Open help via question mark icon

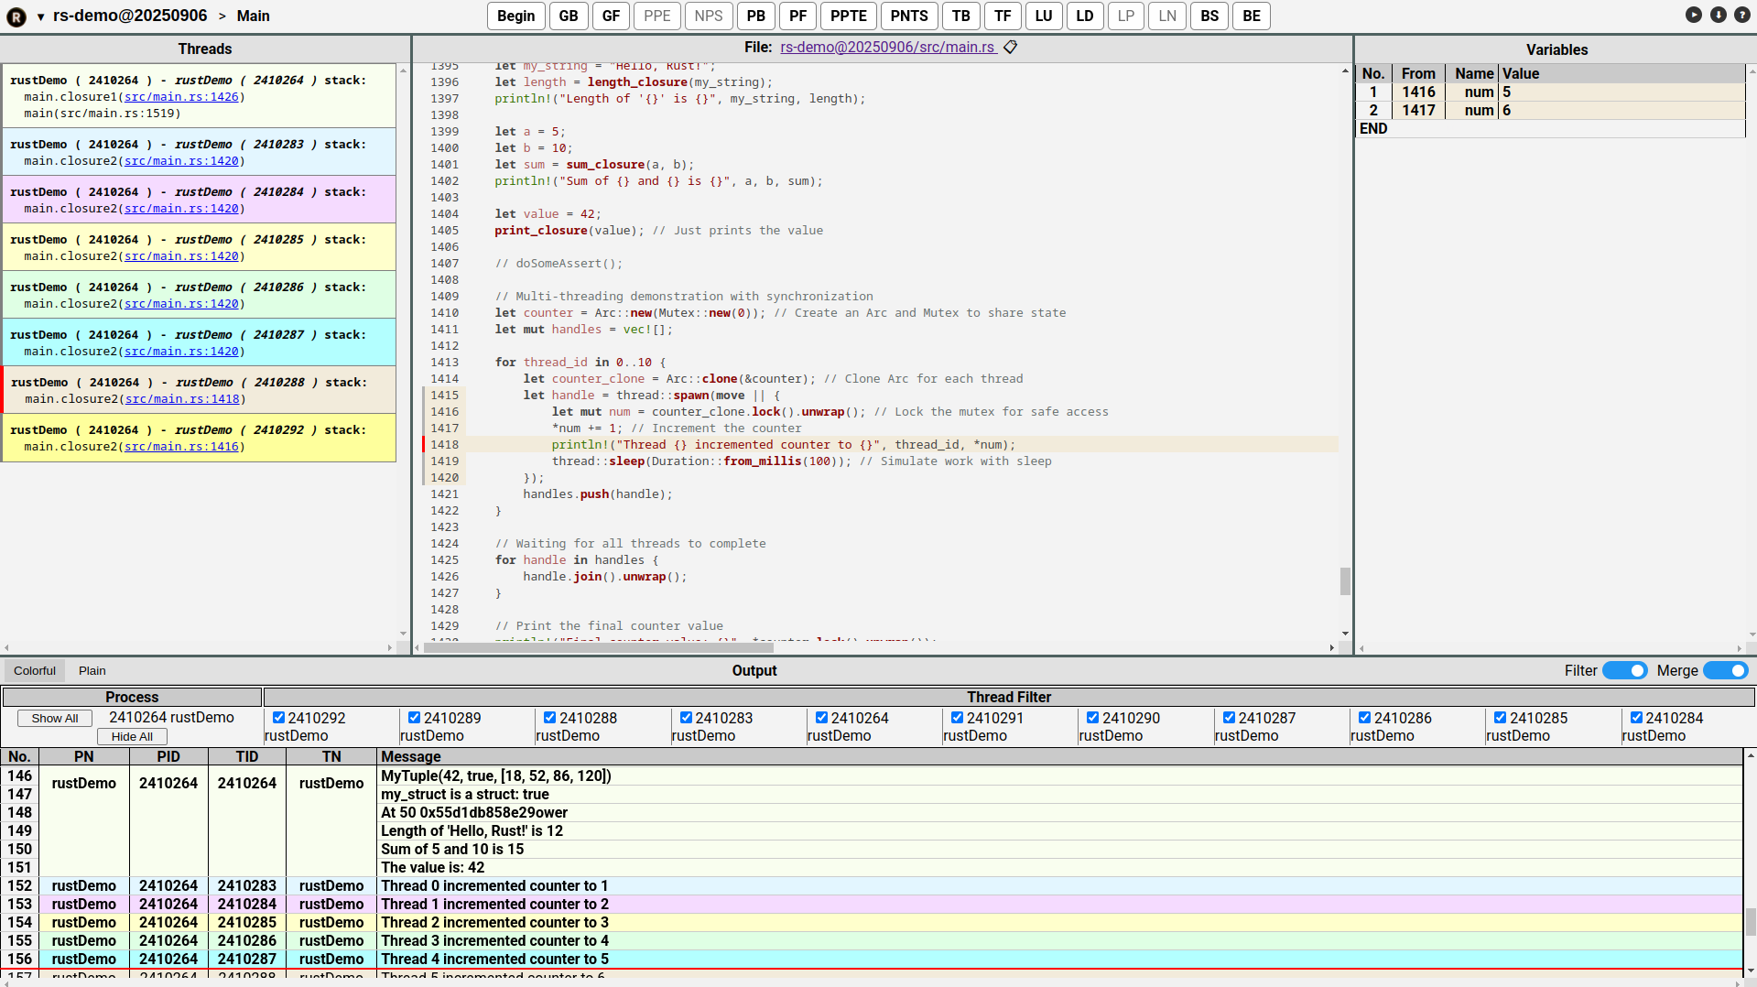coord(1741,15)
